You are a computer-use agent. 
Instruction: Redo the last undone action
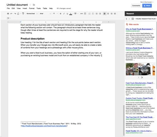[15, 14]
